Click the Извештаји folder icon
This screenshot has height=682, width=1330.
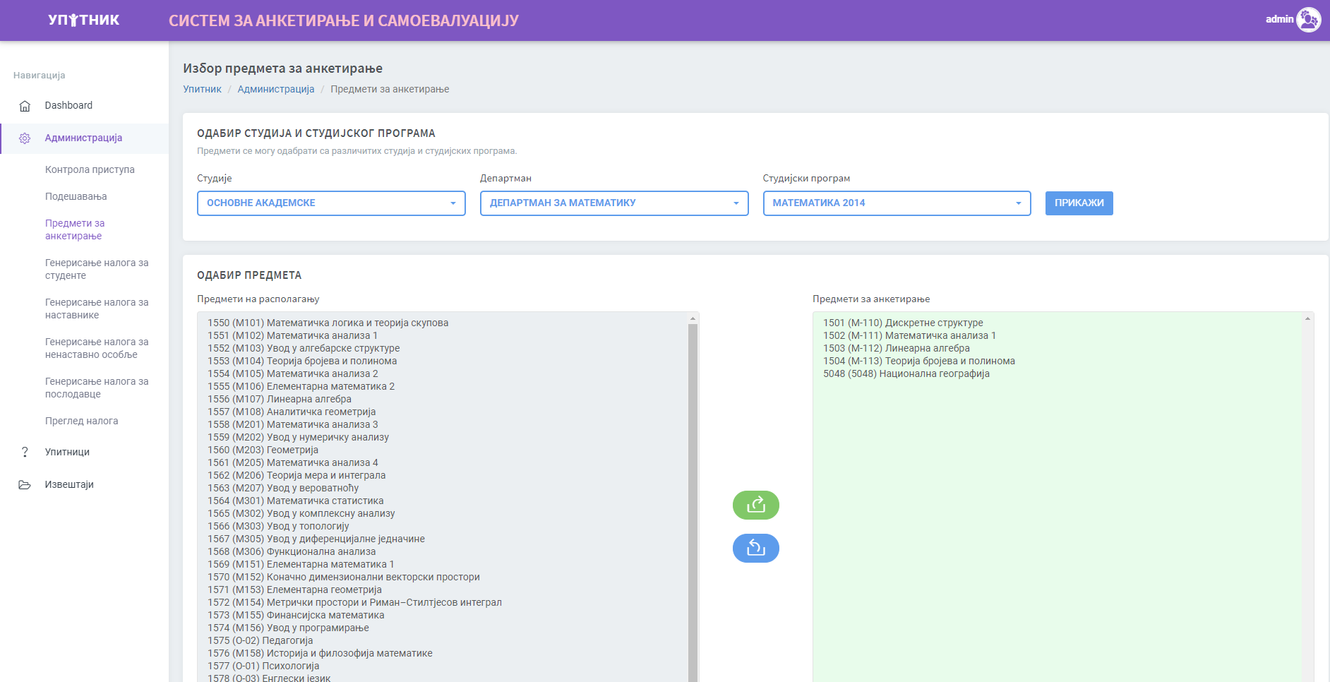[25, 485]
